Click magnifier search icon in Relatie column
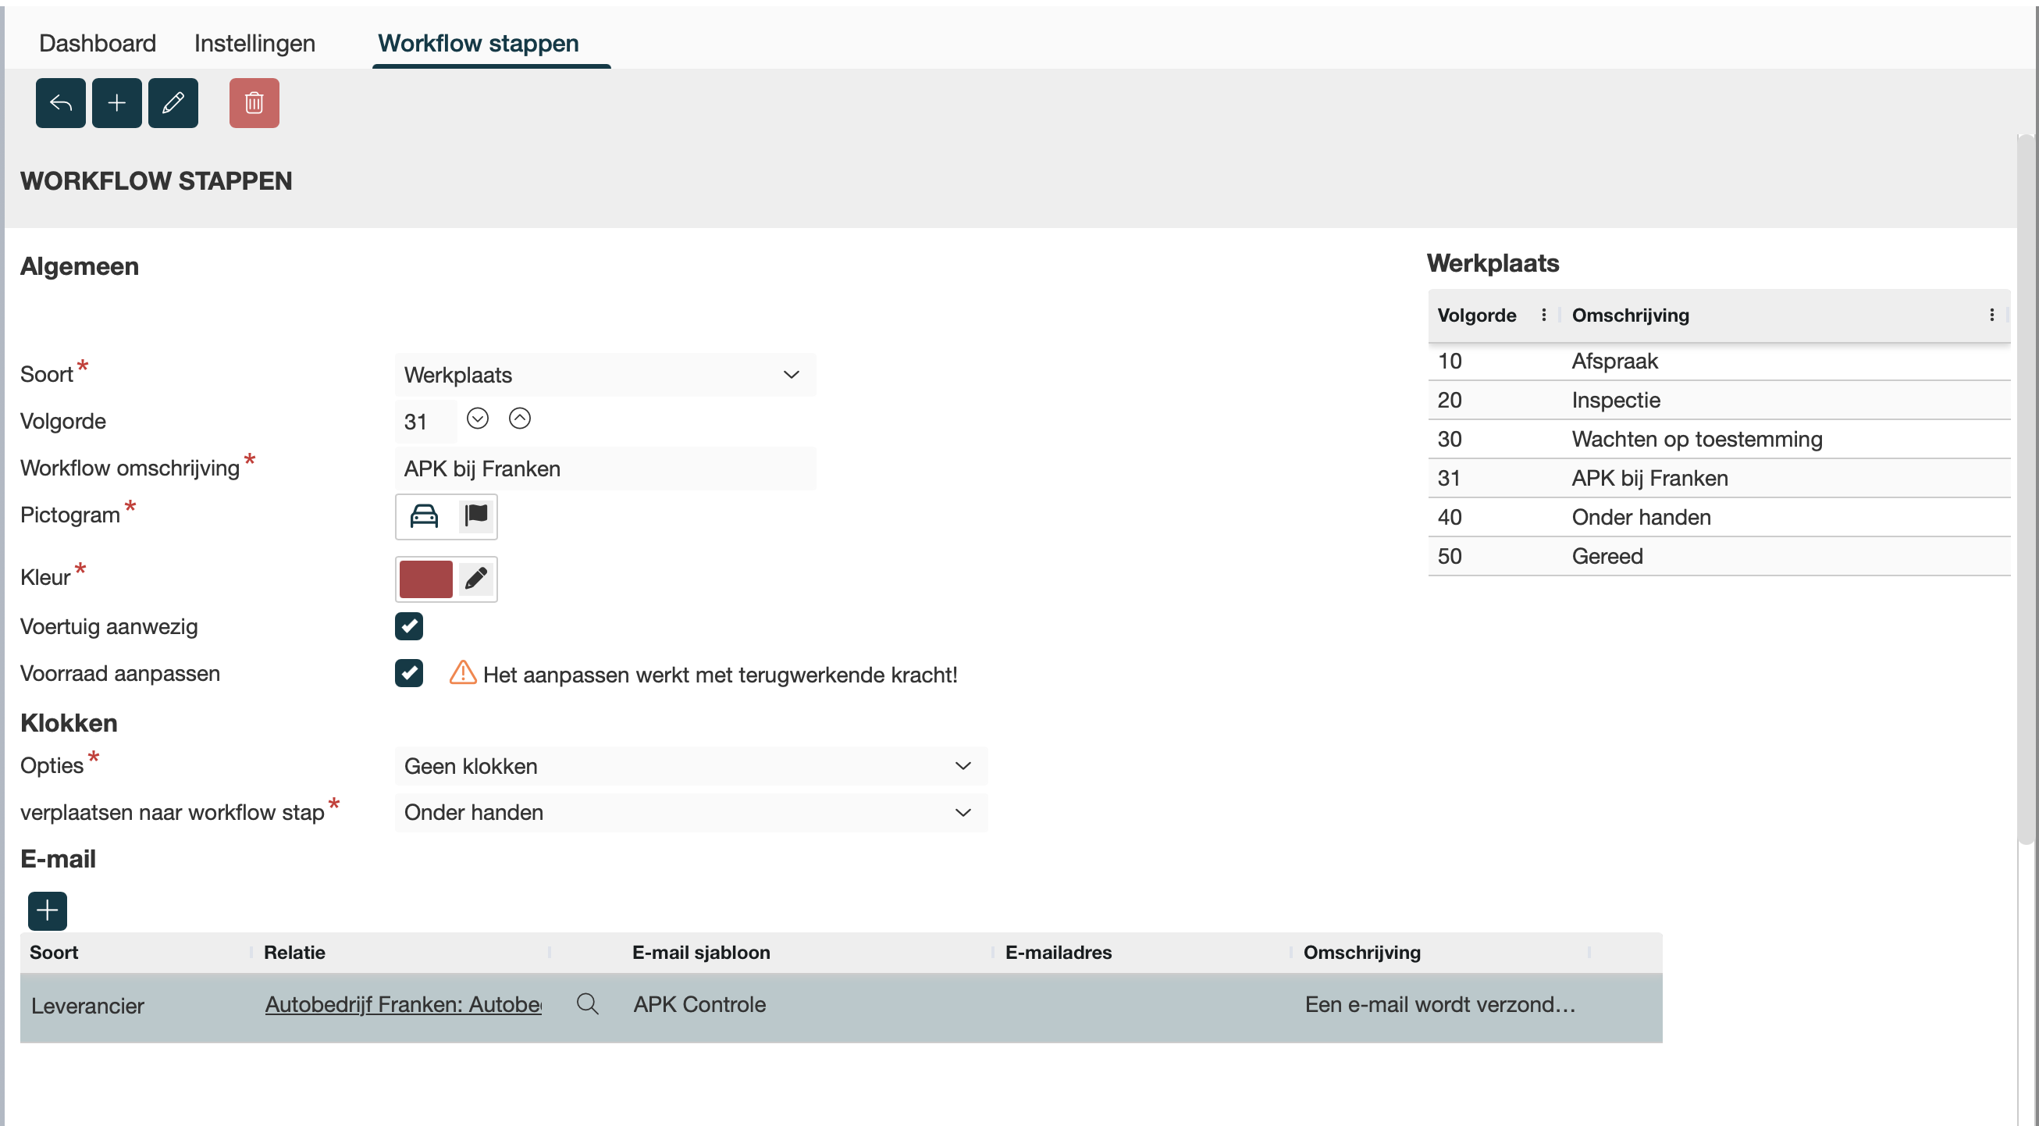This screenshot has width=2039, height=1126. pyautogui.click(x=587, y=1004)
